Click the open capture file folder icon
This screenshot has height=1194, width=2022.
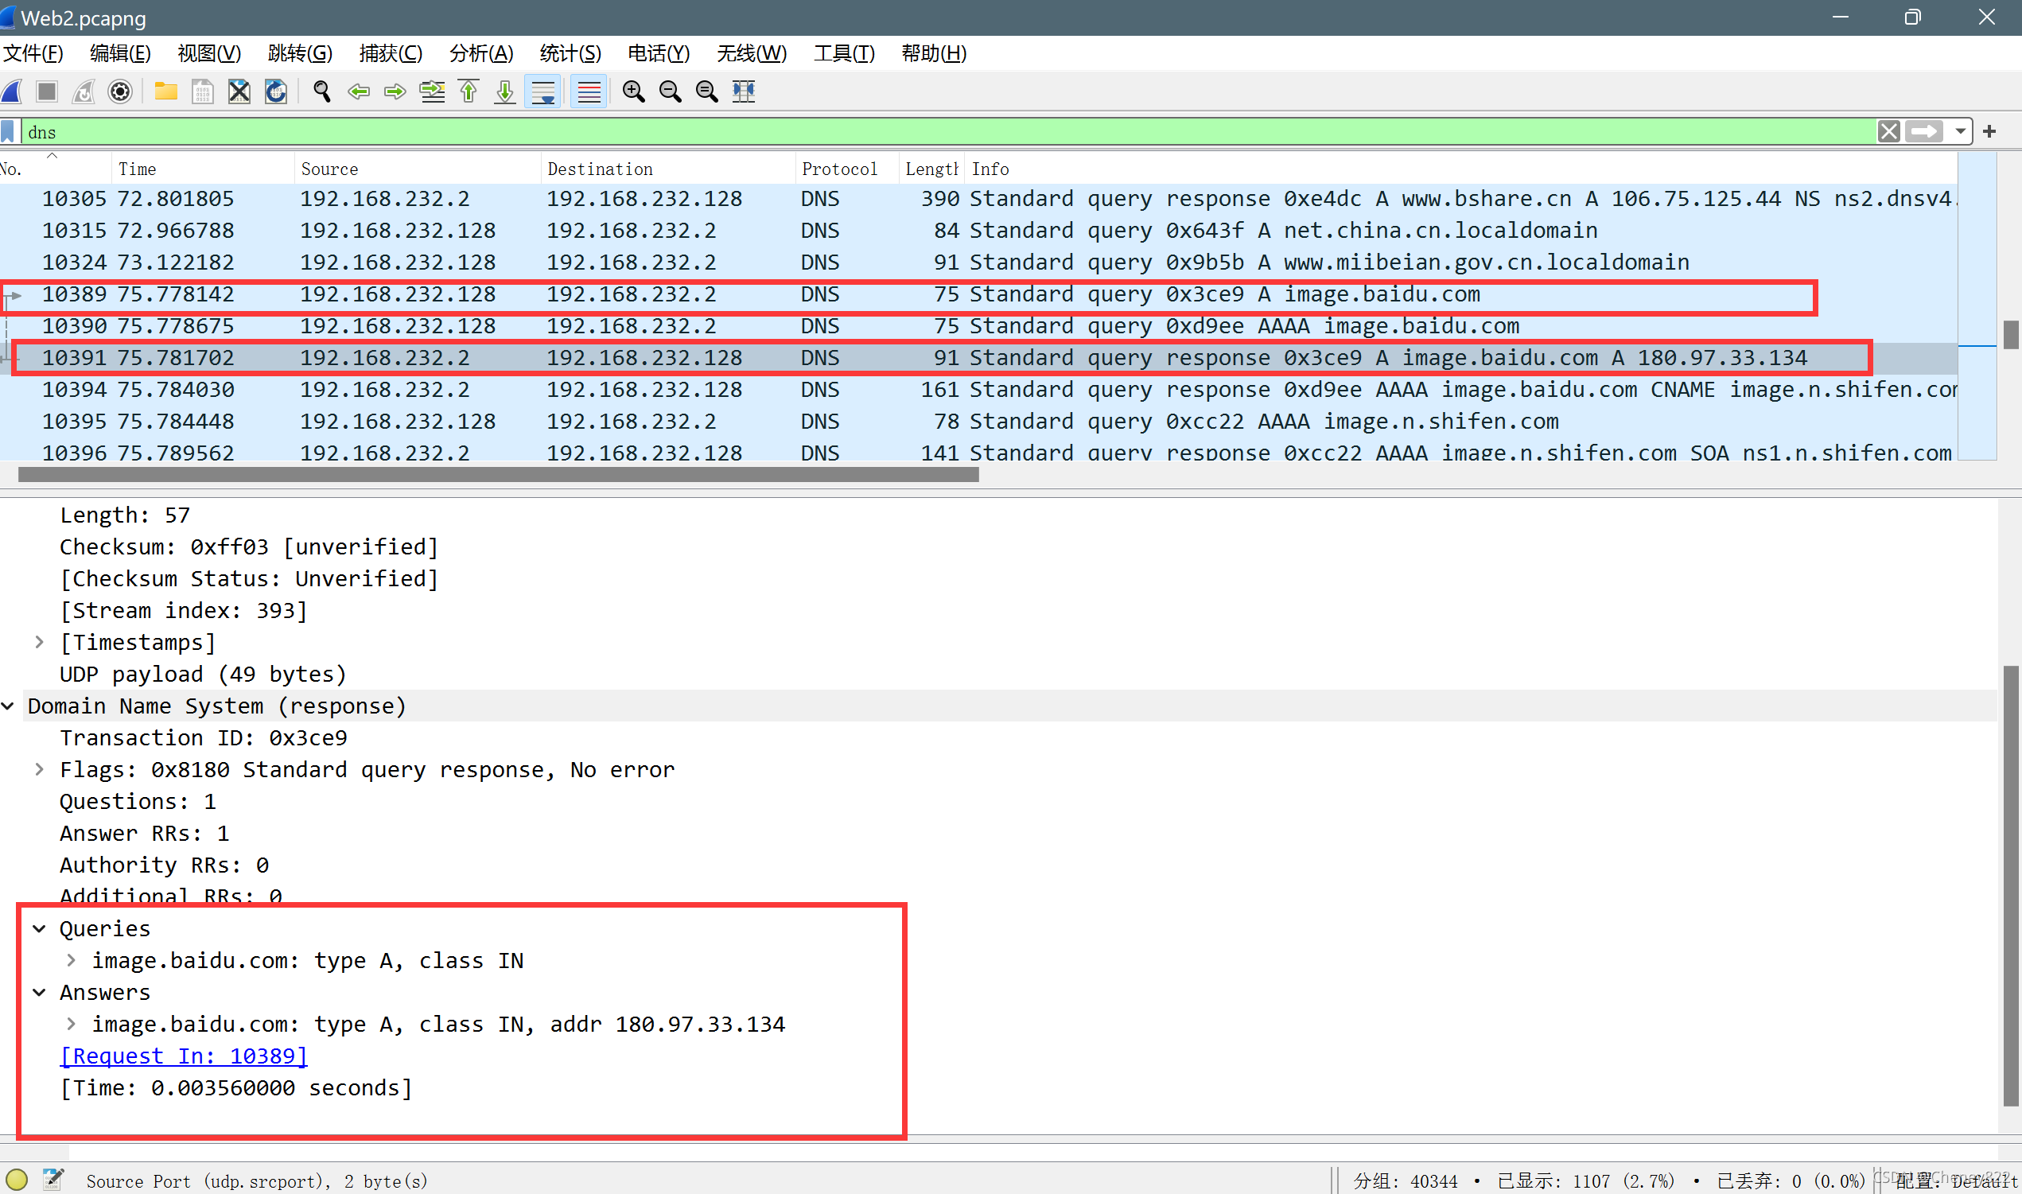coord(165,91)
